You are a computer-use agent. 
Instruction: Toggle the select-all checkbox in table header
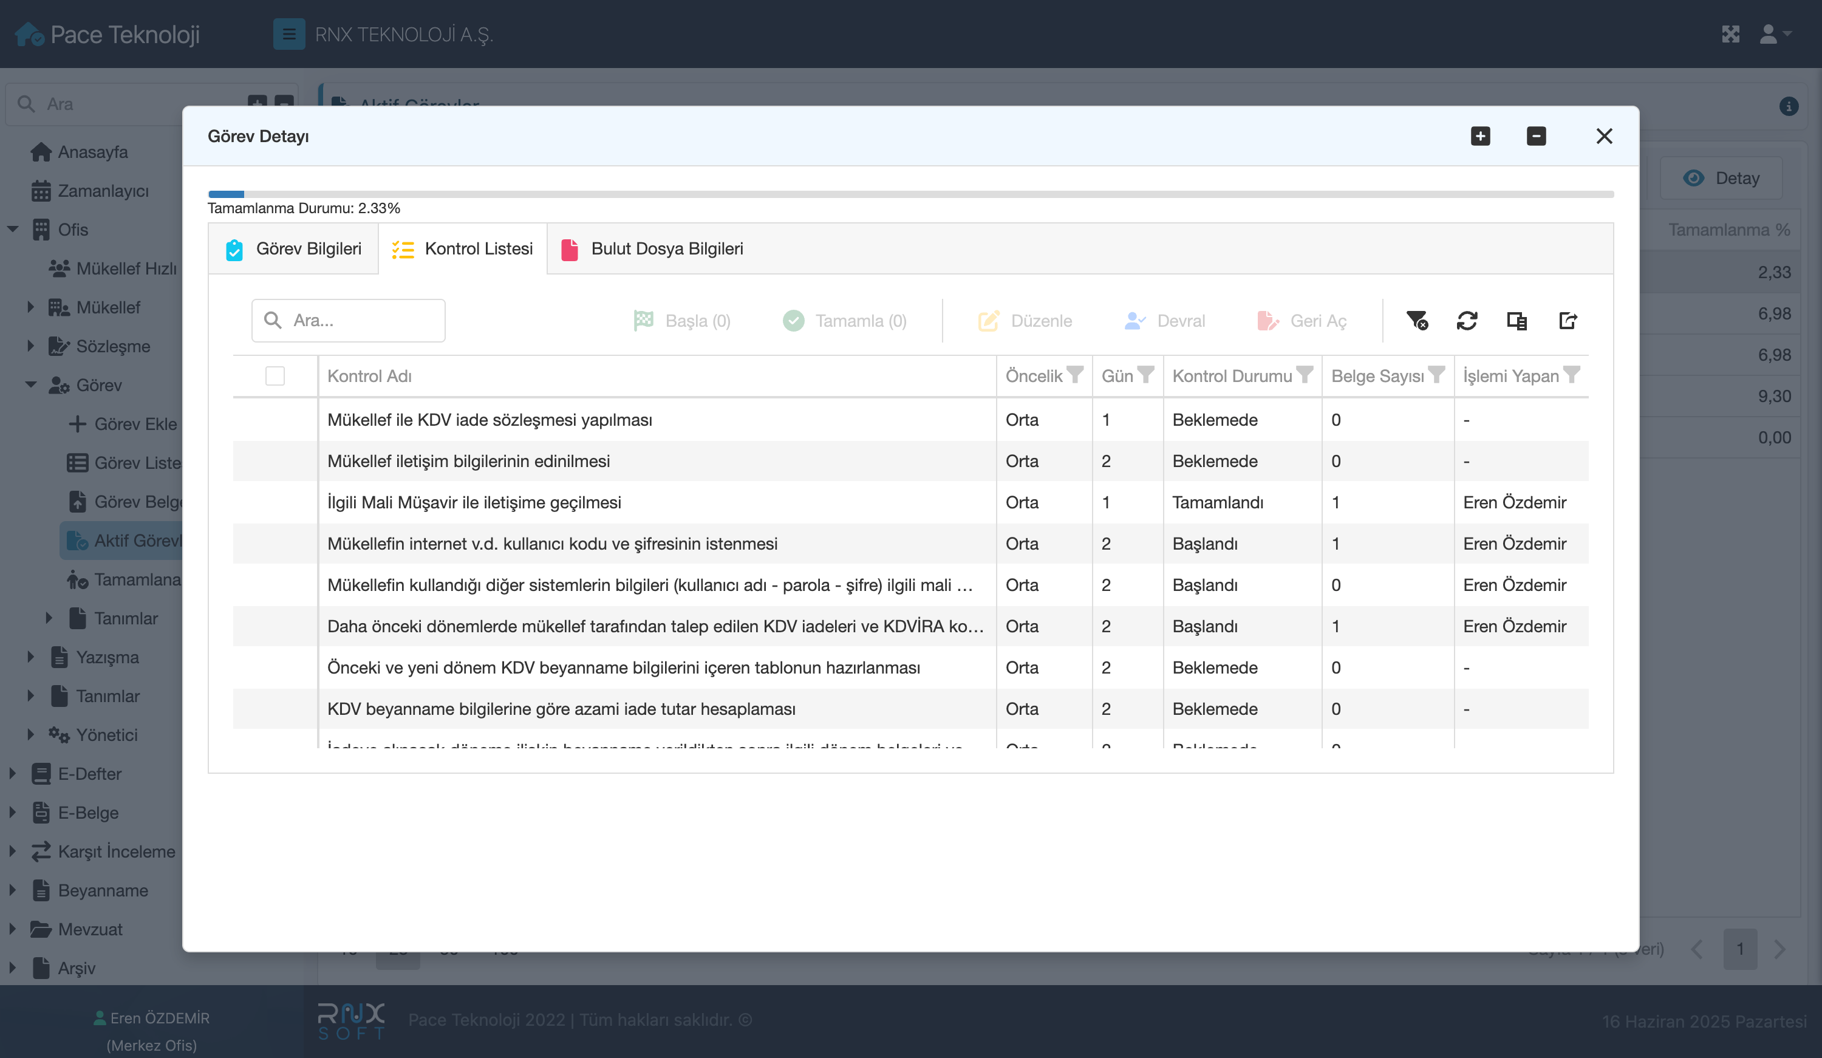[x=275, y=376]
